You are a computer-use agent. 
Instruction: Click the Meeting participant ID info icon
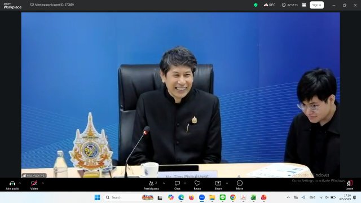coord(32,5)
